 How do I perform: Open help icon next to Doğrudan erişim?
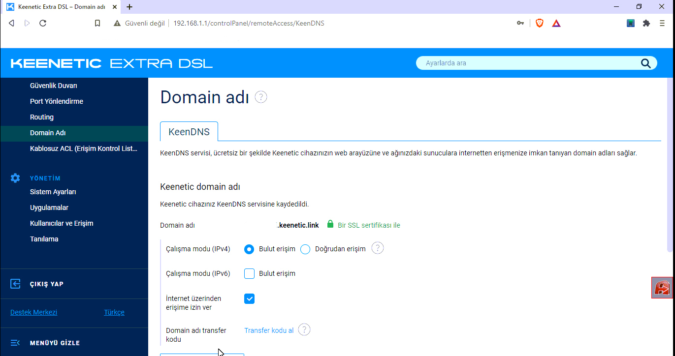point(378,248)
